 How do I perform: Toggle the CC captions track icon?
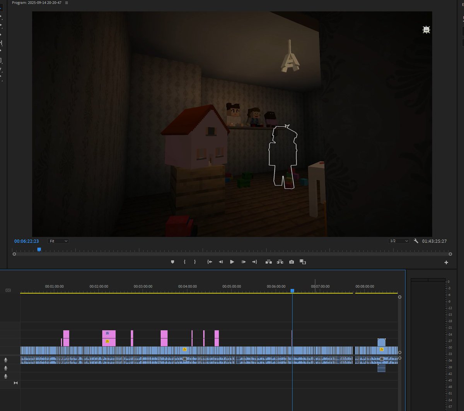(x=8, y=290)
